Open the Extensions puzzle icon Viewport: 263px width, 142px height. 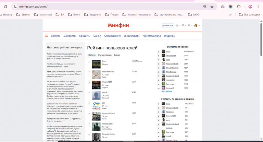coord(238,7)
